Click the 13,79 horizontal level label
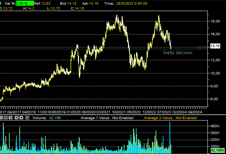The height and width of the screenshot is (154, 226). [202, 47]
